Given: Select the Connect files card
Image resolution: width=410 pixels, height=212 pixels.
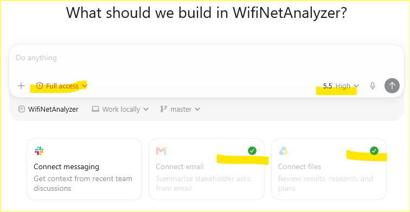Looking at the screenshot, I should pyautogui.click(x=329, y=169).
